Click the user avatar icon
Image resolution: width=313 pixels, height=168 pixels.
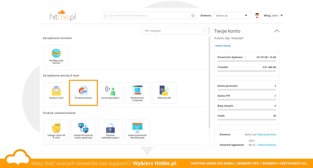click(257, 16)
